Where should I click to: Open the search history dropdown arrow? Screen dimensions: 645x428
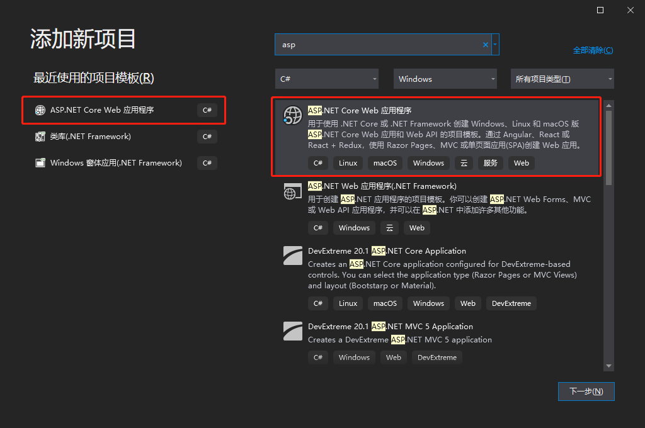pyautogui.click(x=495, y=45)
